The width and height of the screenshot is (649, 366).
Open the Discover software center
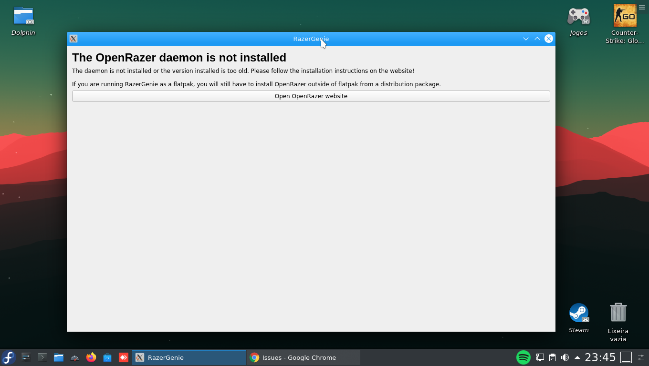(x=107, y=357)
